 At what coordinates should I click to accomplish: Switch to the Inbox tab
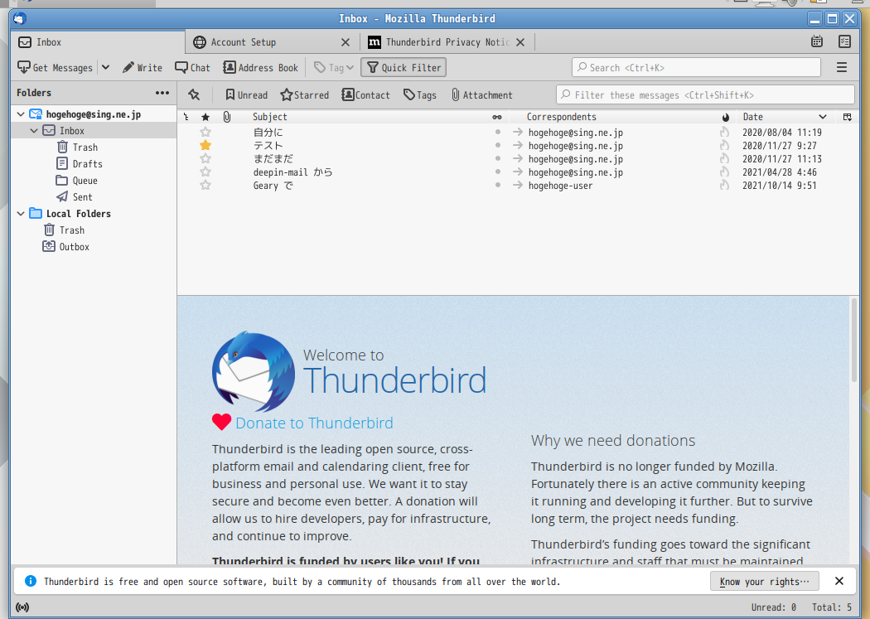point(98,42)
